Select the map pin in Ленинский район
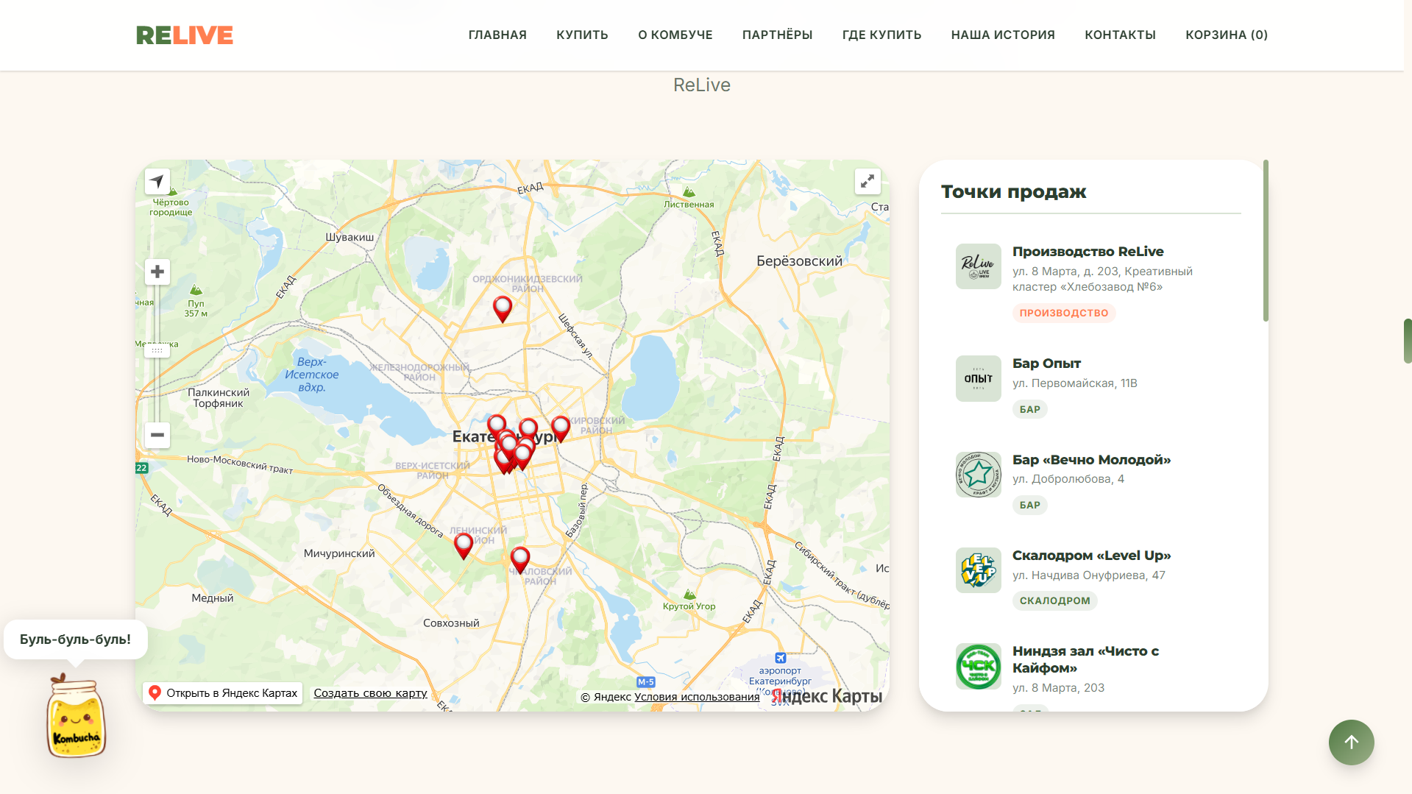This screenshot has height=794, width=1412. pyautogui.click(x=464, y=545)
